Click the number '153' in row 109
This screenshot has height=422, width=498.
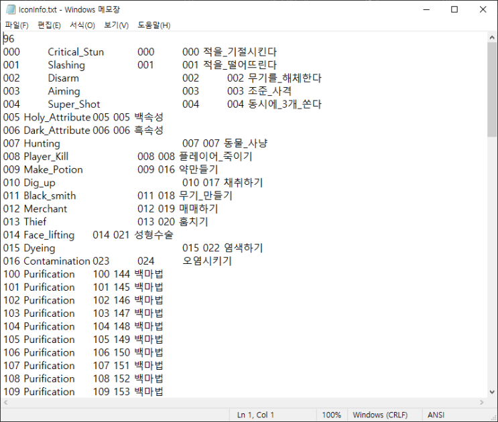(121, 392)
